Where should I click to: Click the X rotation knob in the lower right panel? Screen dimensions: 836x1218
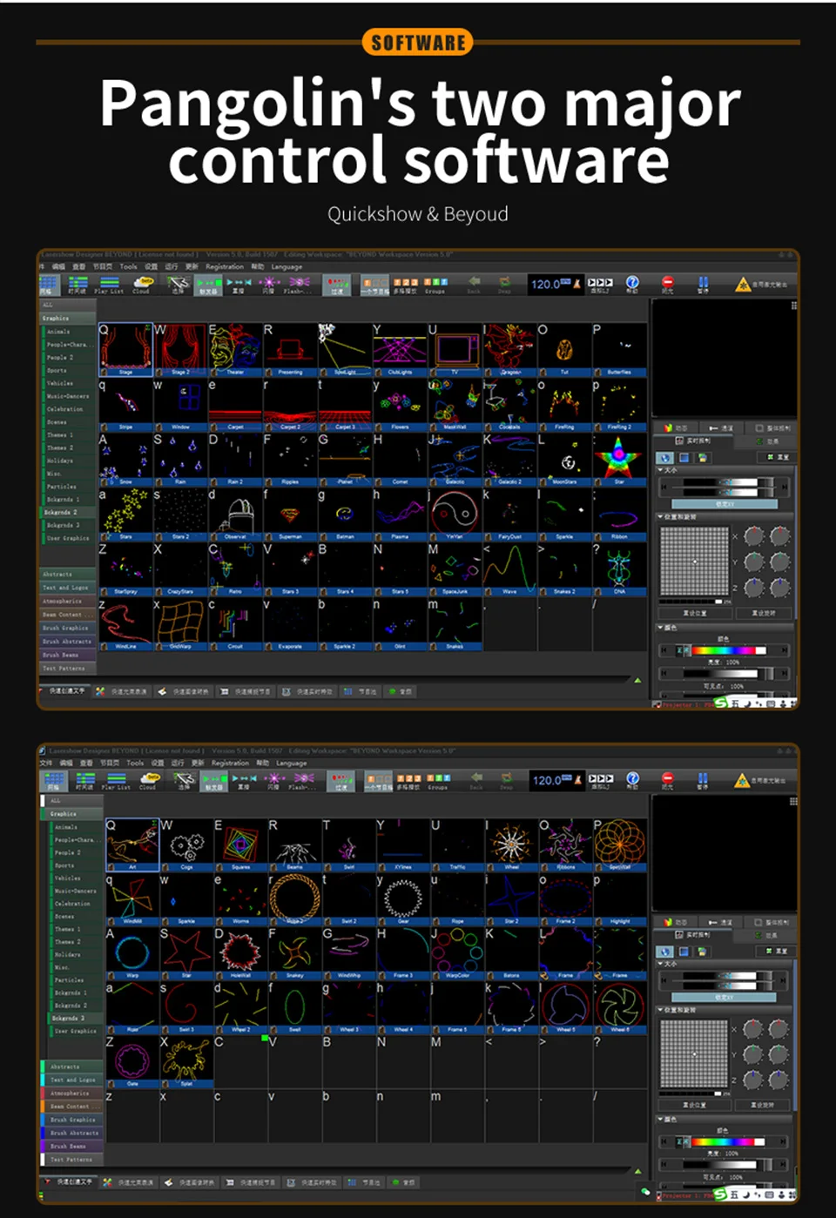point(754,1030)
